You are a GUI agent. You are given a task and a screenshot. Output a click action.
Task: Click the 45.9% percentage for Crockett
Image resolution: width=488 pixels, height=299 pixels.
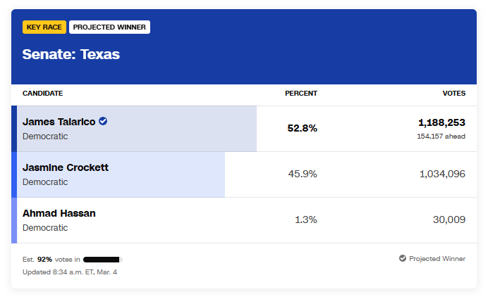[x=303, y=174]
